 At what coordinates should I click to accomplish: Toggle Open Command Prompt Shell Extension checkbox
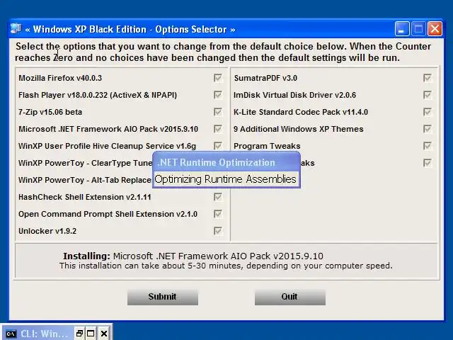[218, 214]
